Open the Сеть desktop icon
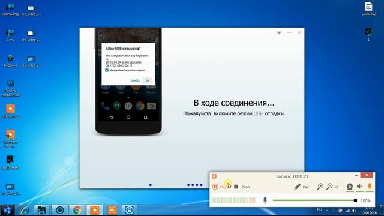The height and width of the screenshot is (216, 384). pyautogui.click(x=10, y=35)
